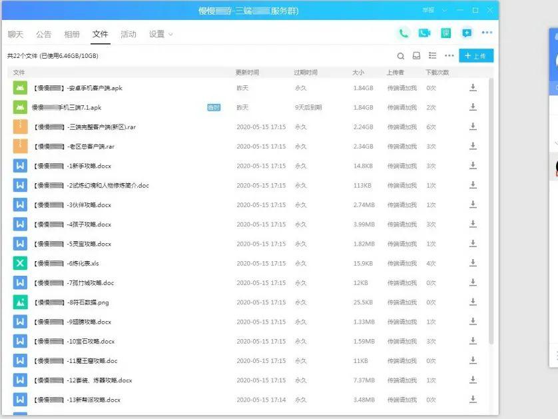This screenshot has height=419, width=558.
Task: Open the top toolbar more-options dots
Action: [487, 33]
